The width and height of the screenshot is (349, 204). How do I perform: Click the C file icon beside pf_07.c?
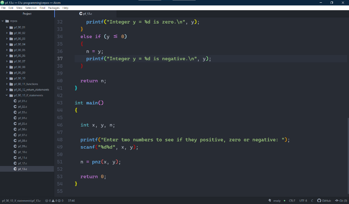point(15,135)
